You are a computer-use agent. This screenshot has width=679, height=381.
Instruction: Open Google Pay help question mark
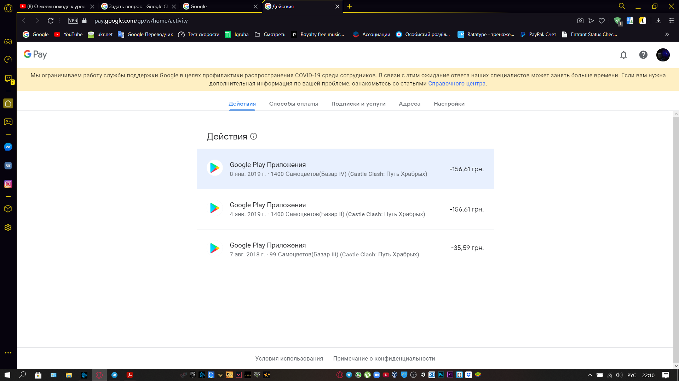coord(643,55)
